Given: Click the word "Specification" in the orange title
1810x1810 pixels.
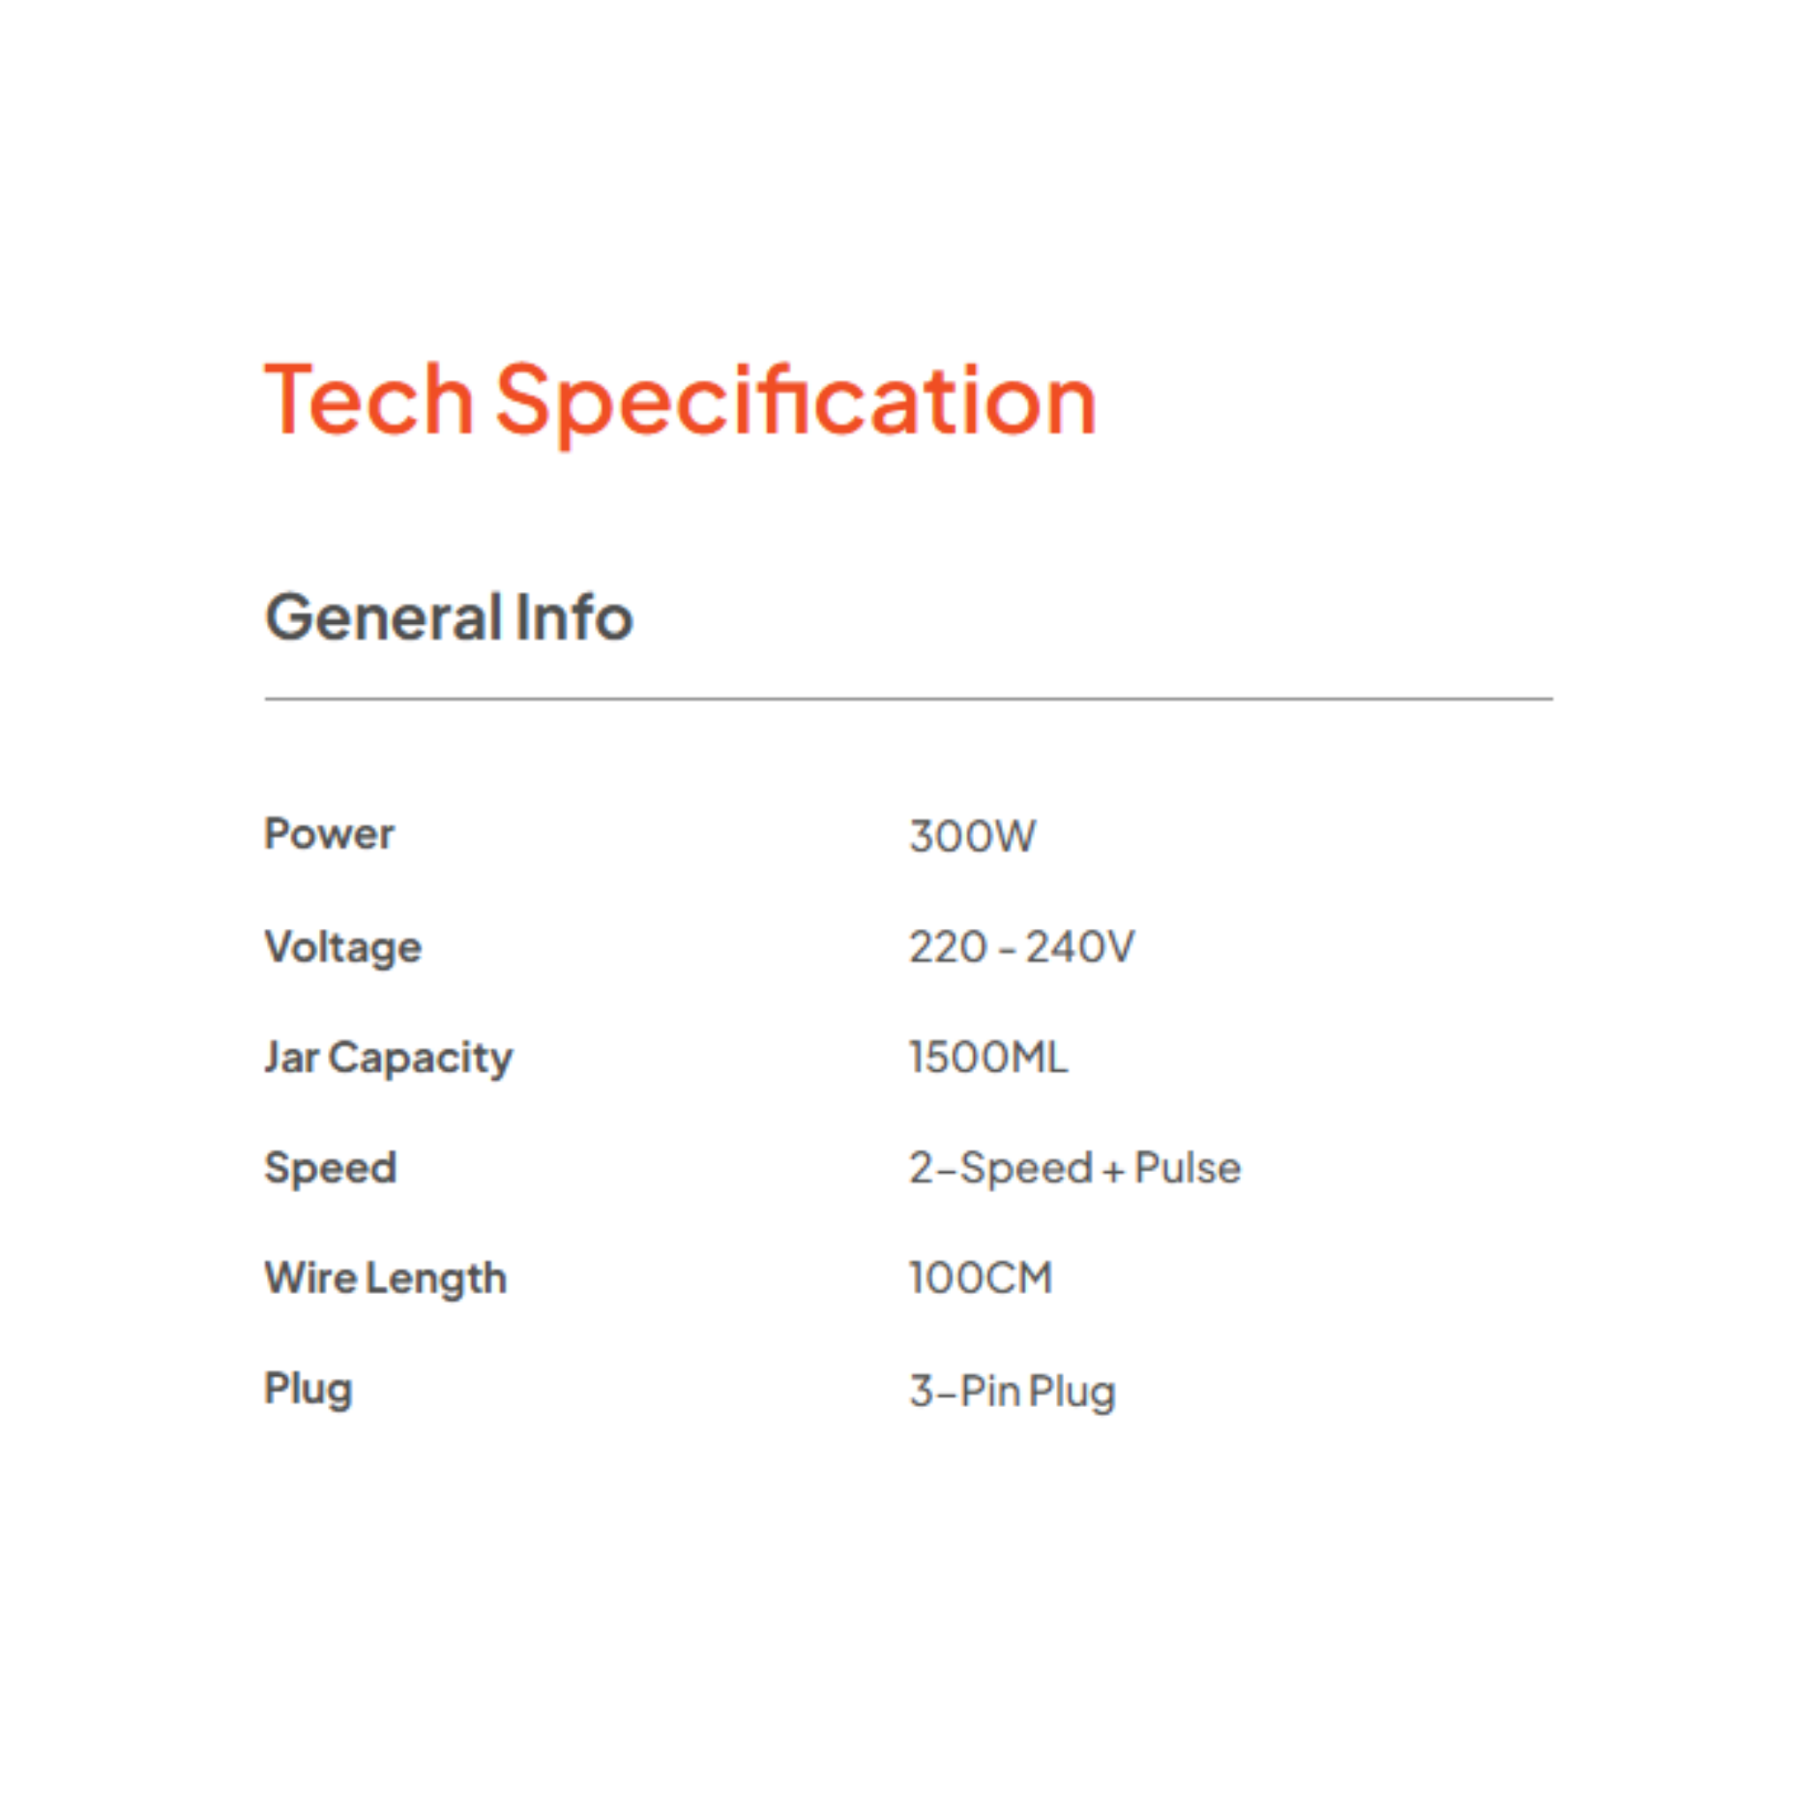Looking at the screenshot, I should (795, 403).
